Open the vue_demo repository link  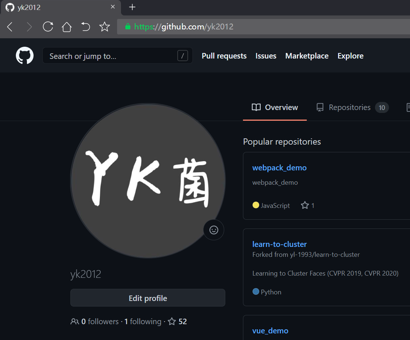coord(270,330)
